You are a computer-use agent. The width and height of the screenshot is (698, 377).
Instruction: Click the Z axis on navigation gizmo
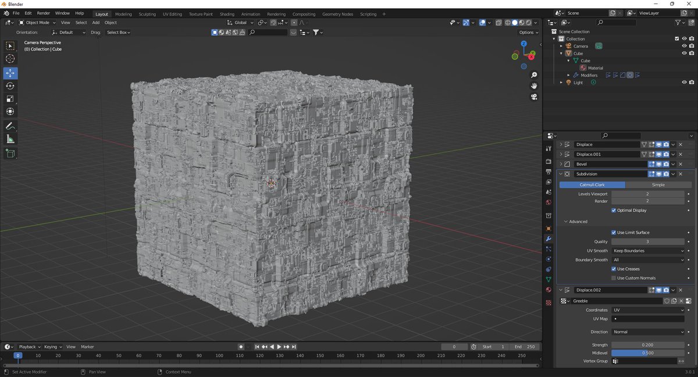pos(523,44)
